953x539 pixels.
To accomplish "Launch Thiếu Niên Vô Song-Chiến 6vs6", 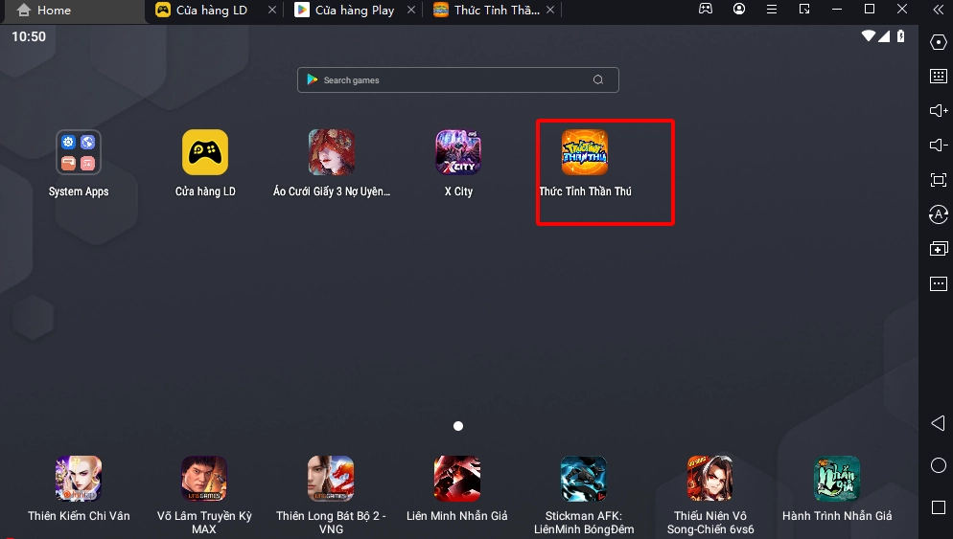I will click(x=709, y=479).
